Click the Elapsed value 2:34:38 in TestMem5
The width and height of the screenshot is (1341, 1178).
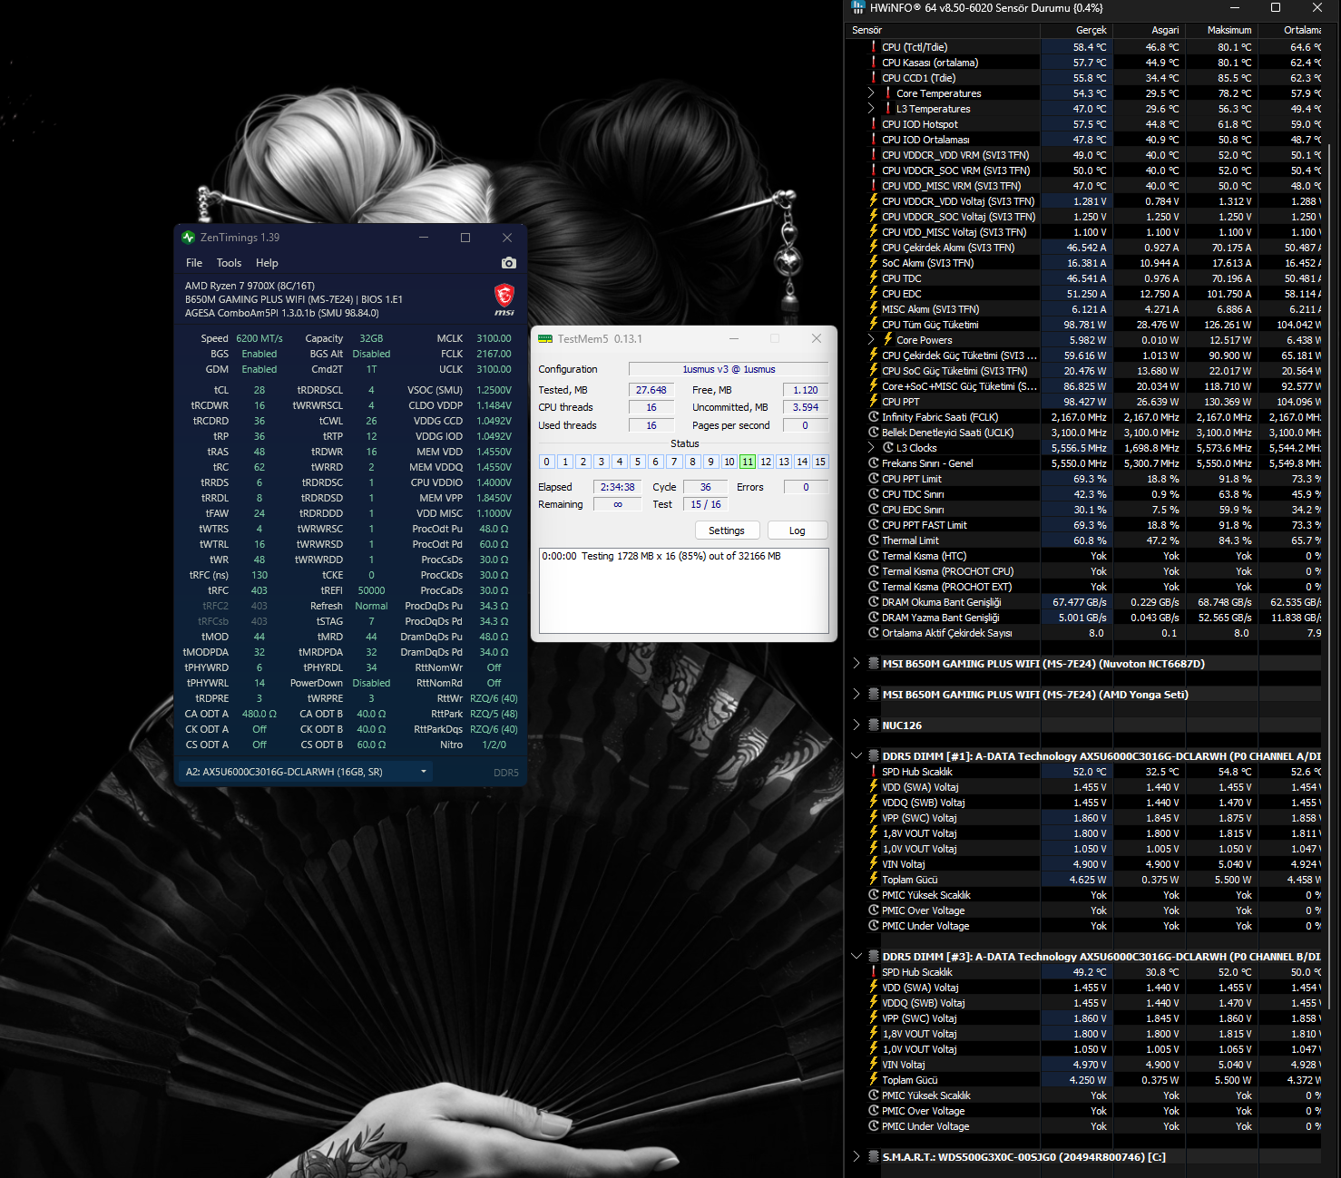[x=618, y=487]
